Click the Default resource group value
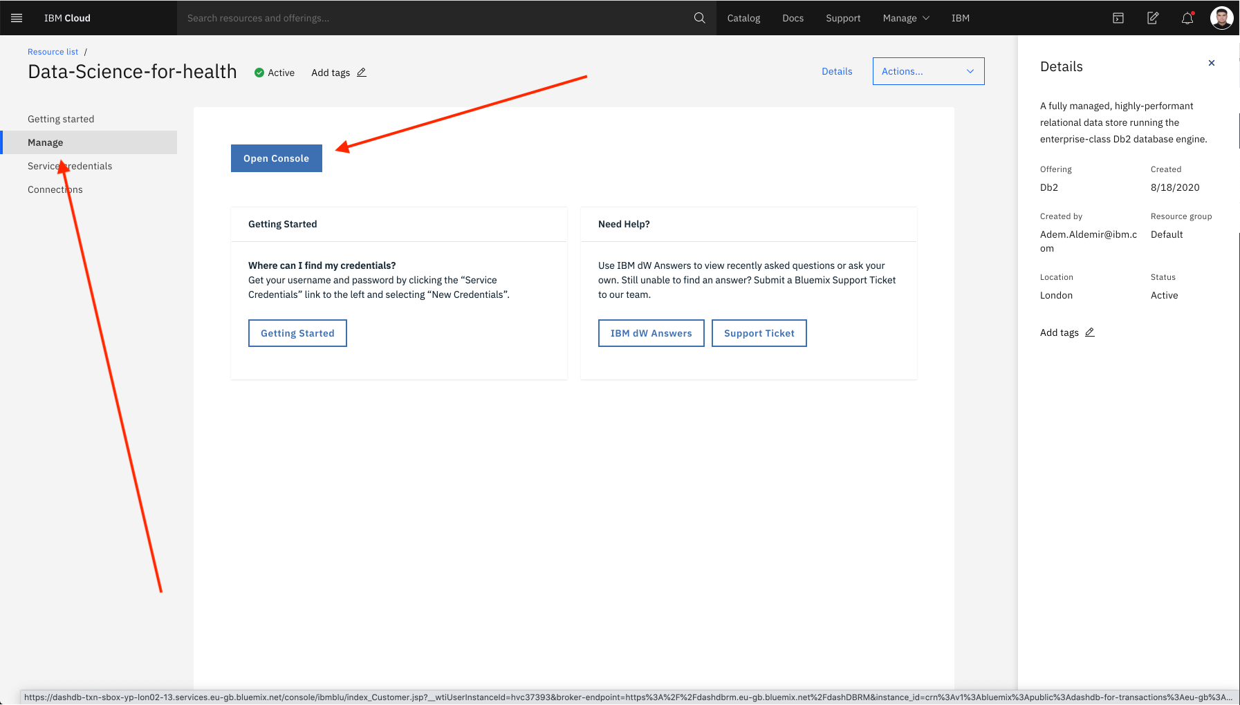This screenshot has height=705, width=1240. [x=1167, y=234]
